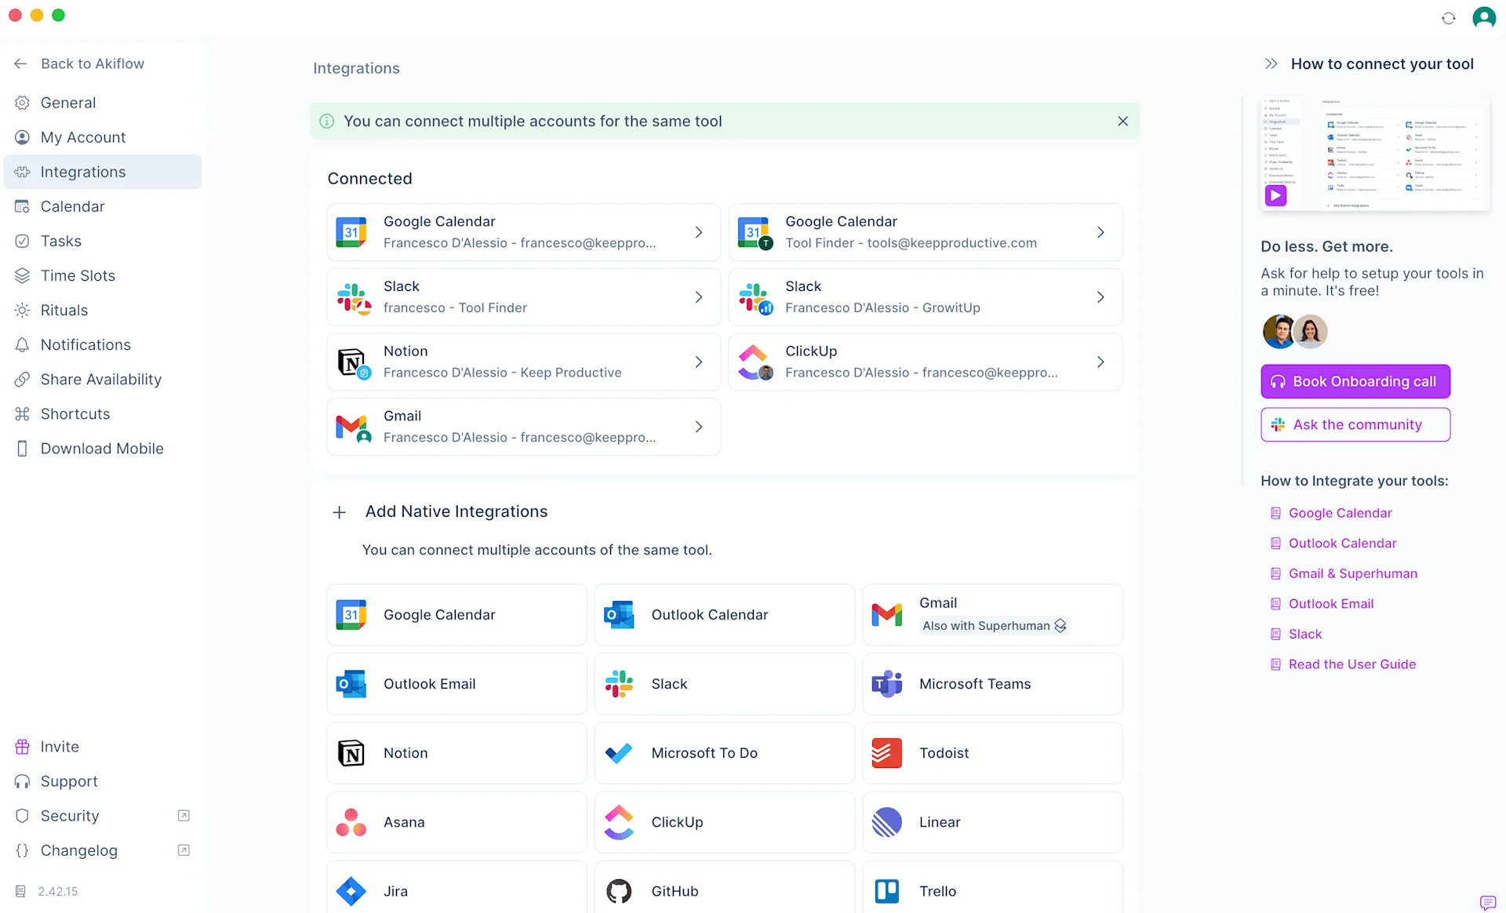Open the Microsoft Teams integration tile
The image size is (1506, 913).
coord(992,683)
